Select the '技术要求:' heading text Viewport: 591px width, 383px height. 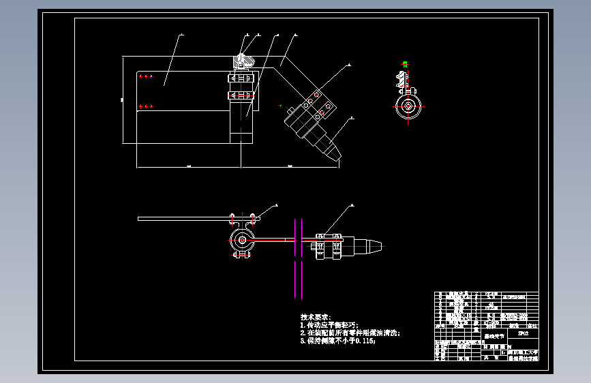[316, 317]
